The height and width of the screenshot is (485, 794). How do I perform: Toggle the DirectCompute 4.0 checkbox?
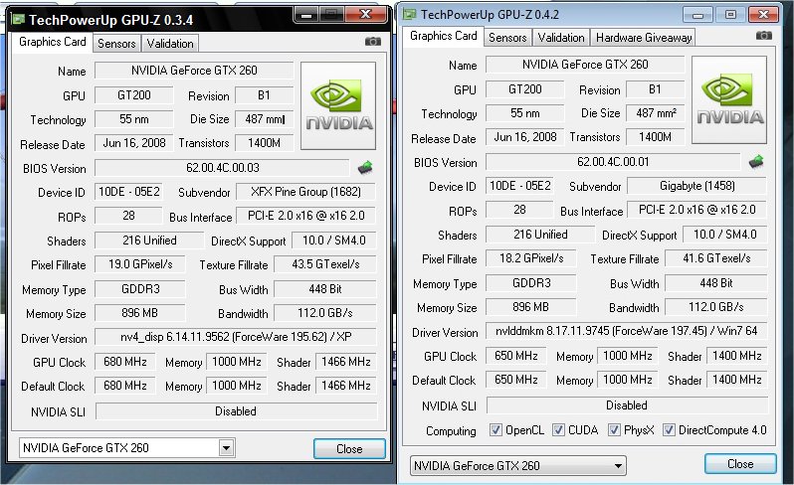click(669, 430)
